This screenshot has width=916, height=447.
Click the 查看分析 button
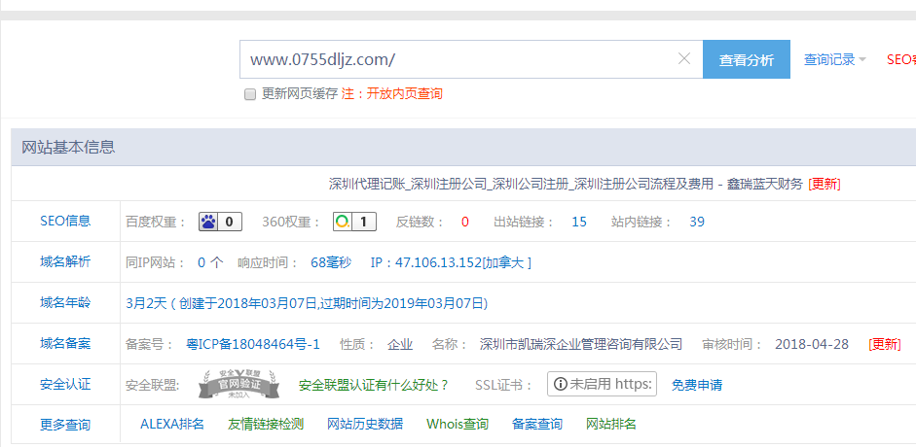(746, 59)
